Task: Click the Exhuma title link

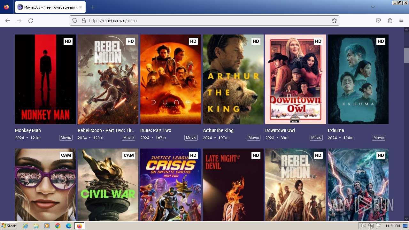Action: [x=336, y=130]
